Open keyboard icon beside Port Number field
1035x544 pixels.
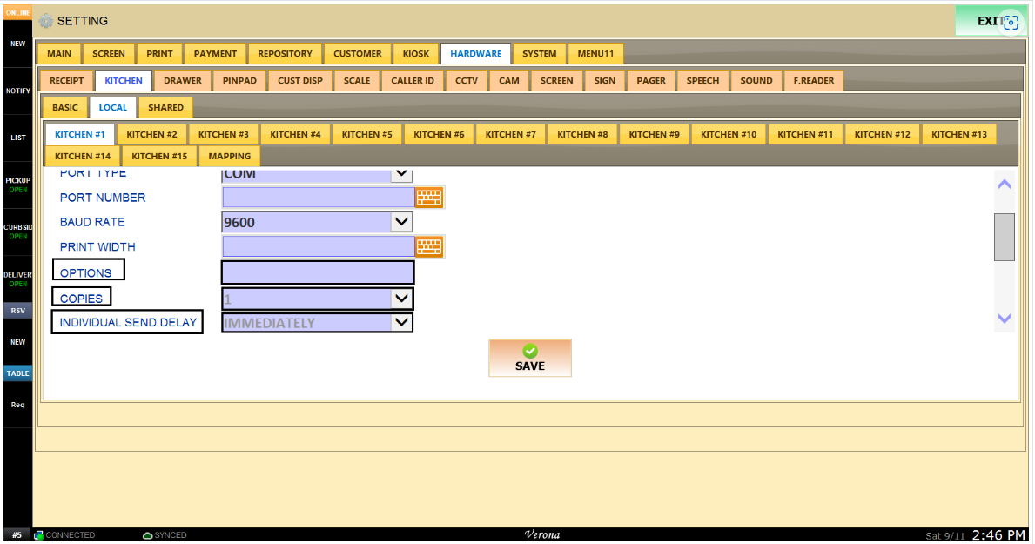[429, 198]
